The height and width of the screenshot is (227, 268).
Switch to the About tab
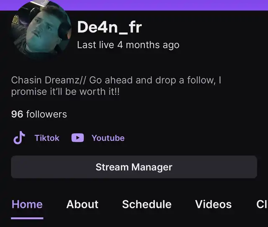tap(82, 204)
